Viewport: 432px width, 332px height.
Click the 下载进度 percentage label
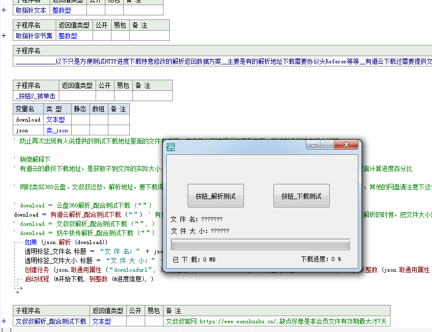(321, 259)
